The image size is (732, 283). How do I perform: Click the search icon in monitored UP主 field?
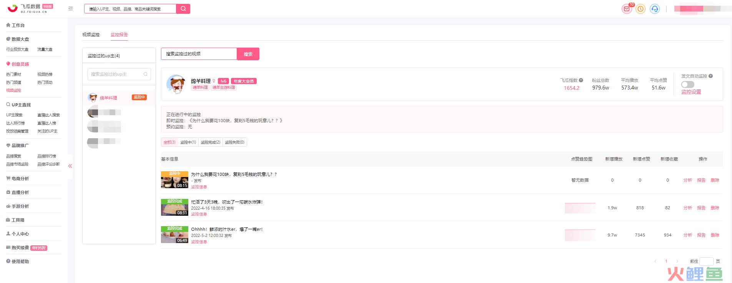[x=145, y=74]
